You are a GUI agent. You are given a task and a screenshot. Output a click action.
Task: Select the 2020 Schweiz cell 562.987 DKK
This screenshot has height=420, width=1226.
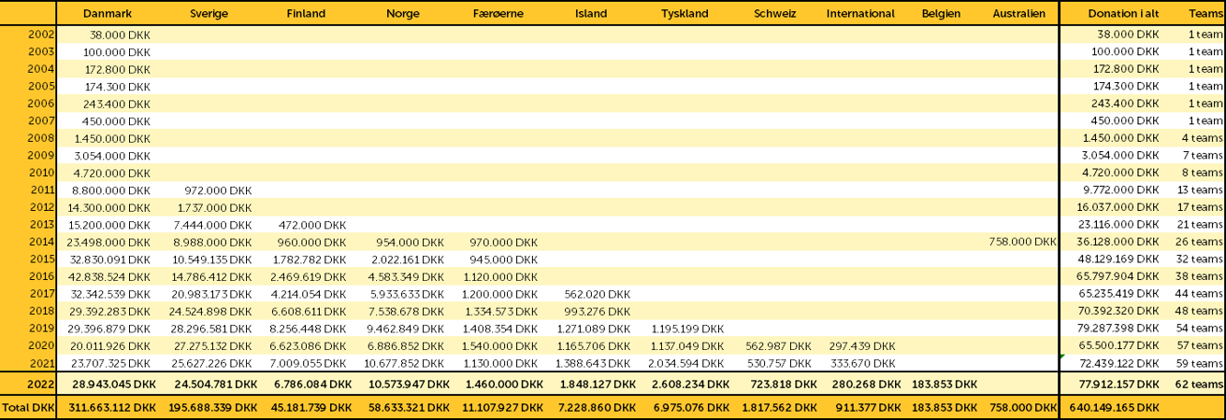(x=781, y=345)
